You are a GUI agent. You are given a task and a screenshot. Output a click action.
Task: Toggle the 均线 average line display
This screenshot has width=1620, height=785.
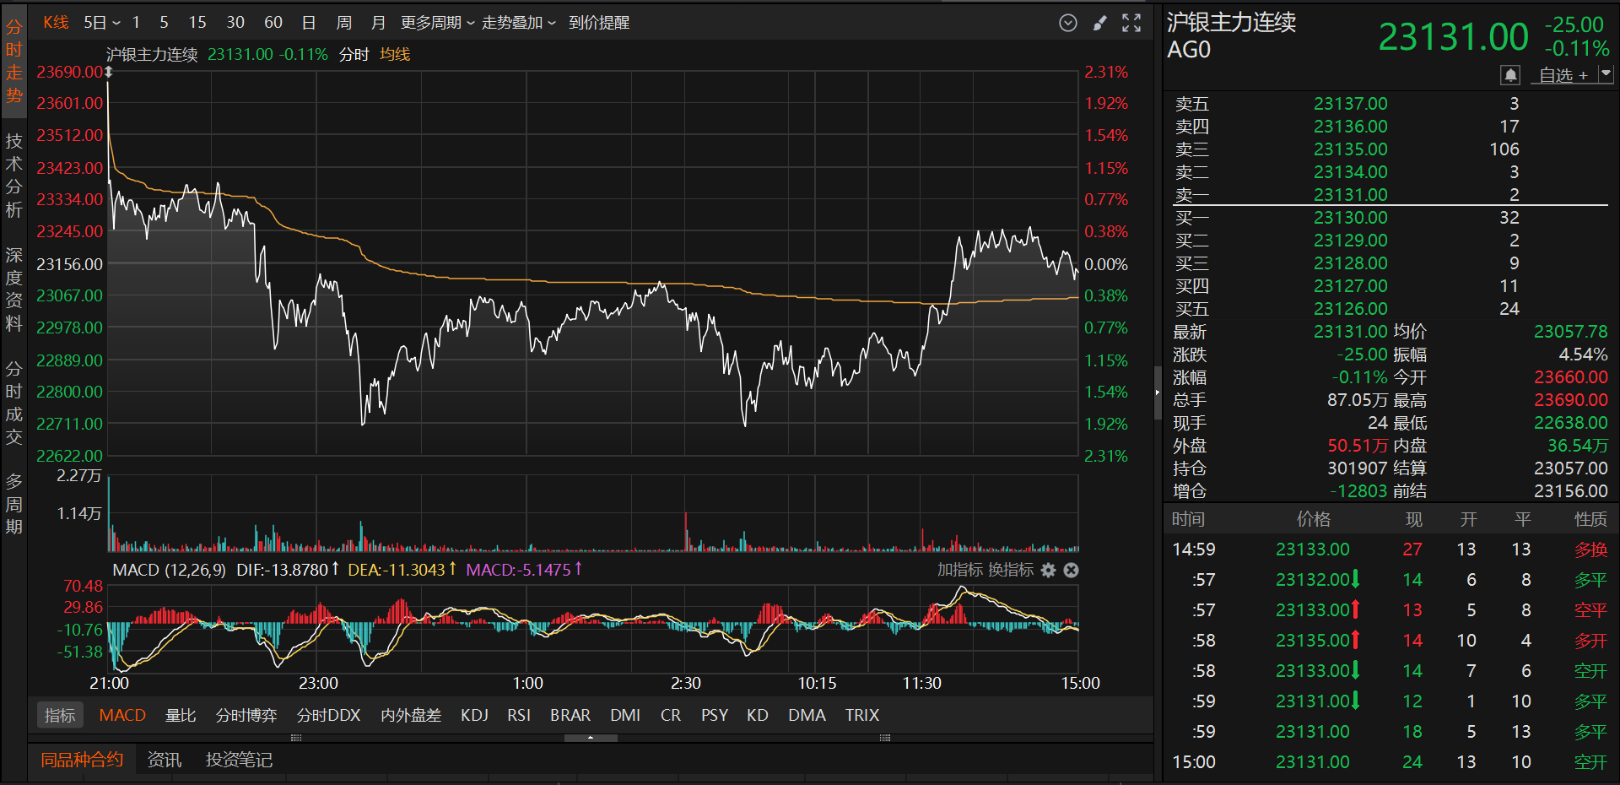tap(395, 55)
